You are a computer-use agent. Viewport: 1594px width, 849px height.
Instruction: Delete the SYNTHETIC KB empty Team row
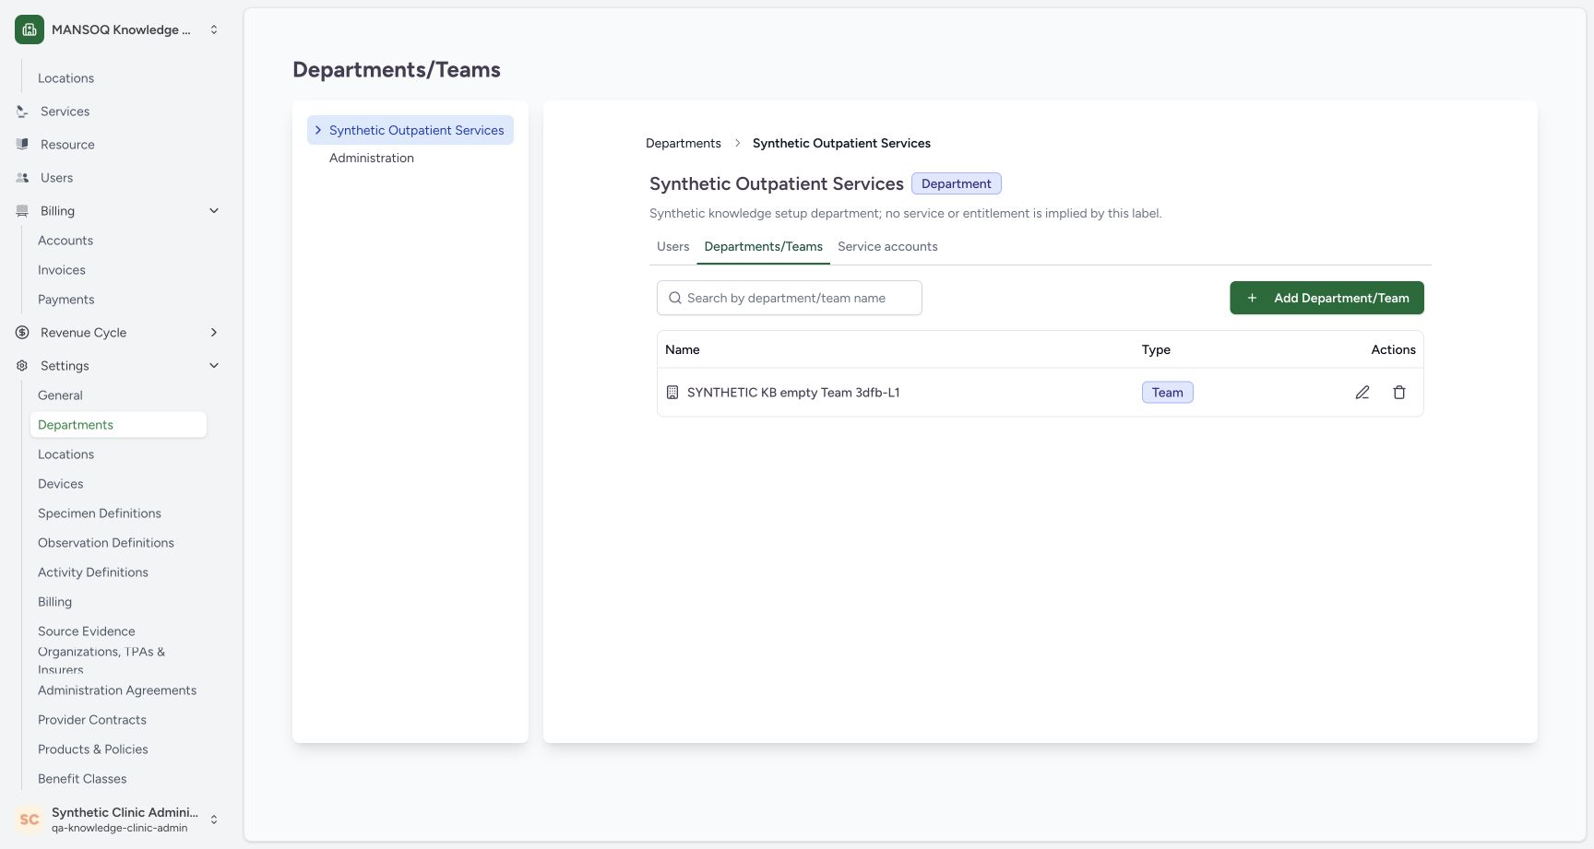point(1399,393)
